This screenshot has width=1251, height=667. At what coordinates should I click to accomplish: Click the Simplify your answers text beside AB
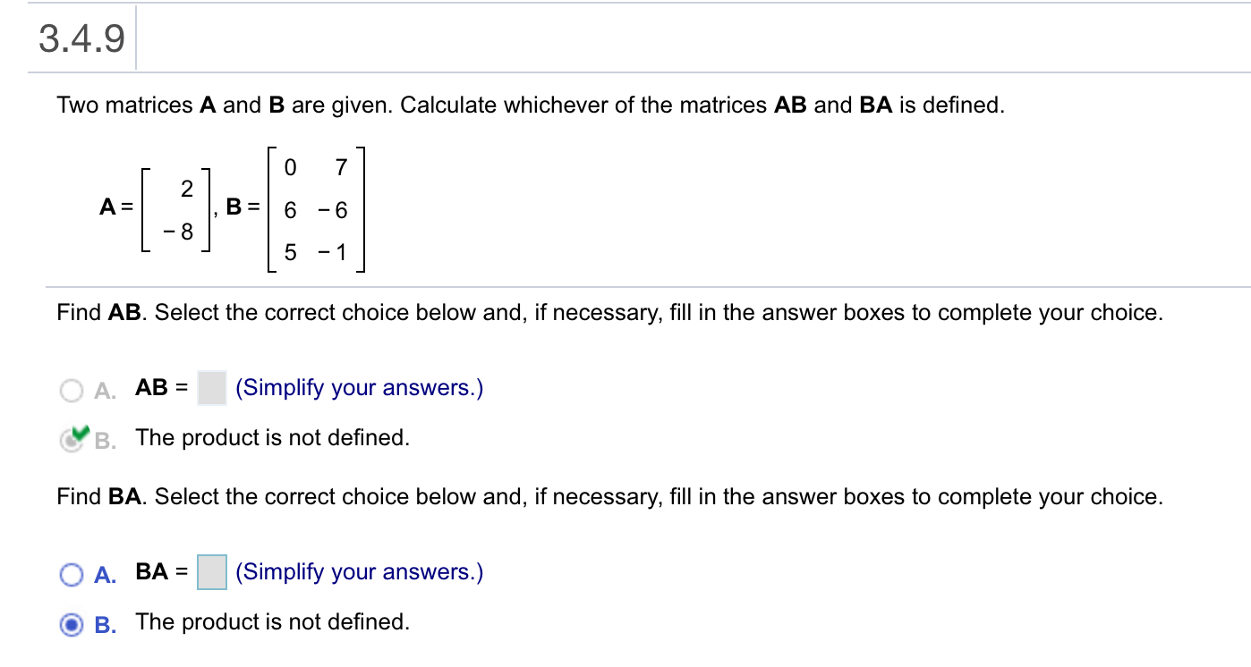(359, 388)
